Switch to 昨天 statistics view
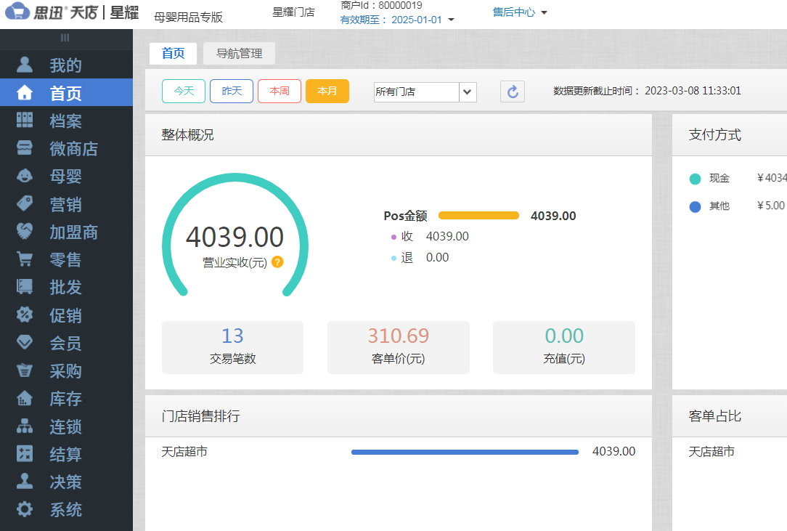The width and height of the screenshot is (787, 531). (x=231, y=92)
